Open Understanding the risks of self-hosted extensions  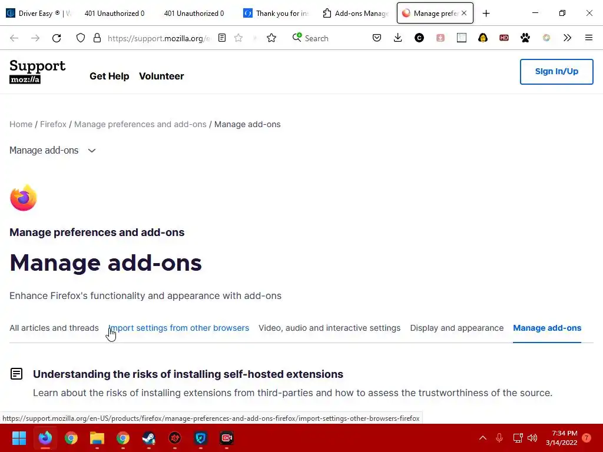[x=188, y=374]
